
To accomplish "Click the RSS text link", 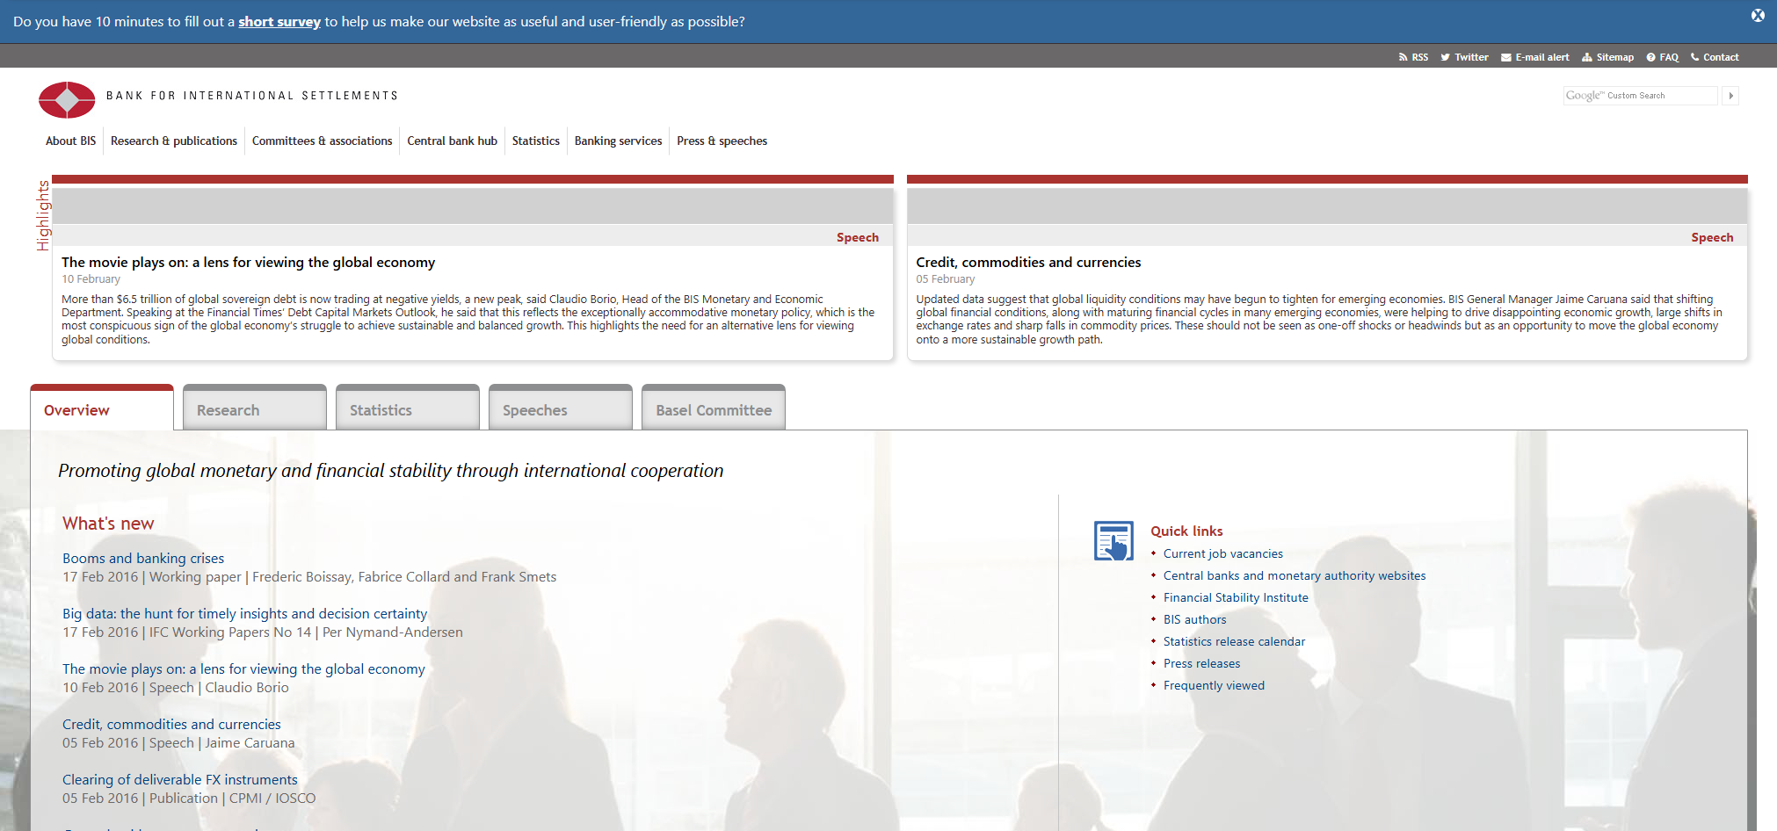I will coord(1420,57).
